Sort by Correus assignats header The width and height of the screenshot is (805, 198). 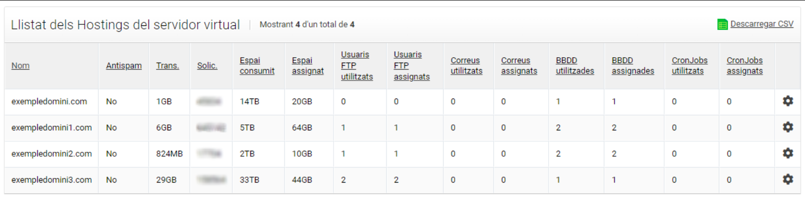(x=519, y=66)
